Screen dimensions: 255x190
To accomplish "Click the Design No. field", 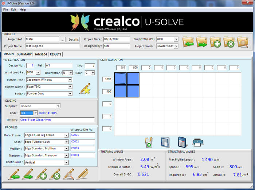I will click(x=30, y=65).
